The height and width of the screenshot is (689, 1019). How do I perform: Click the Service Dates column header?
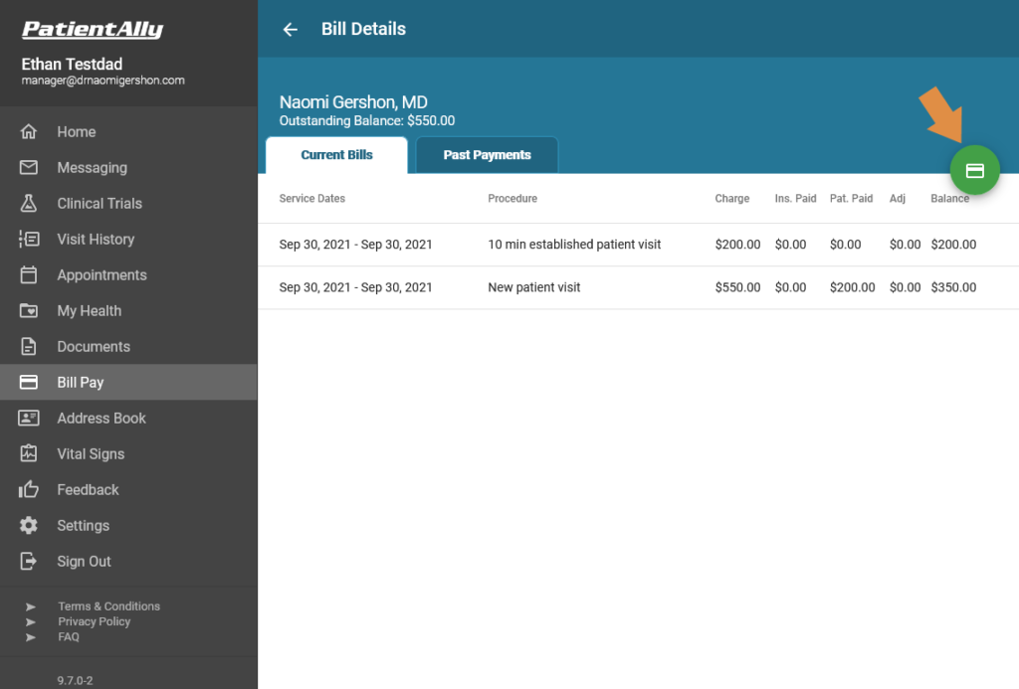tap(311, 199)
